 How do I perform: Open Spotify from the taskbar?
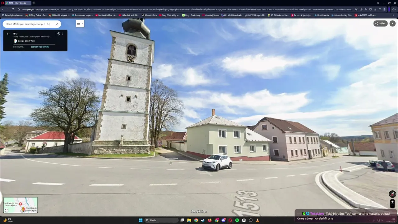237,220
